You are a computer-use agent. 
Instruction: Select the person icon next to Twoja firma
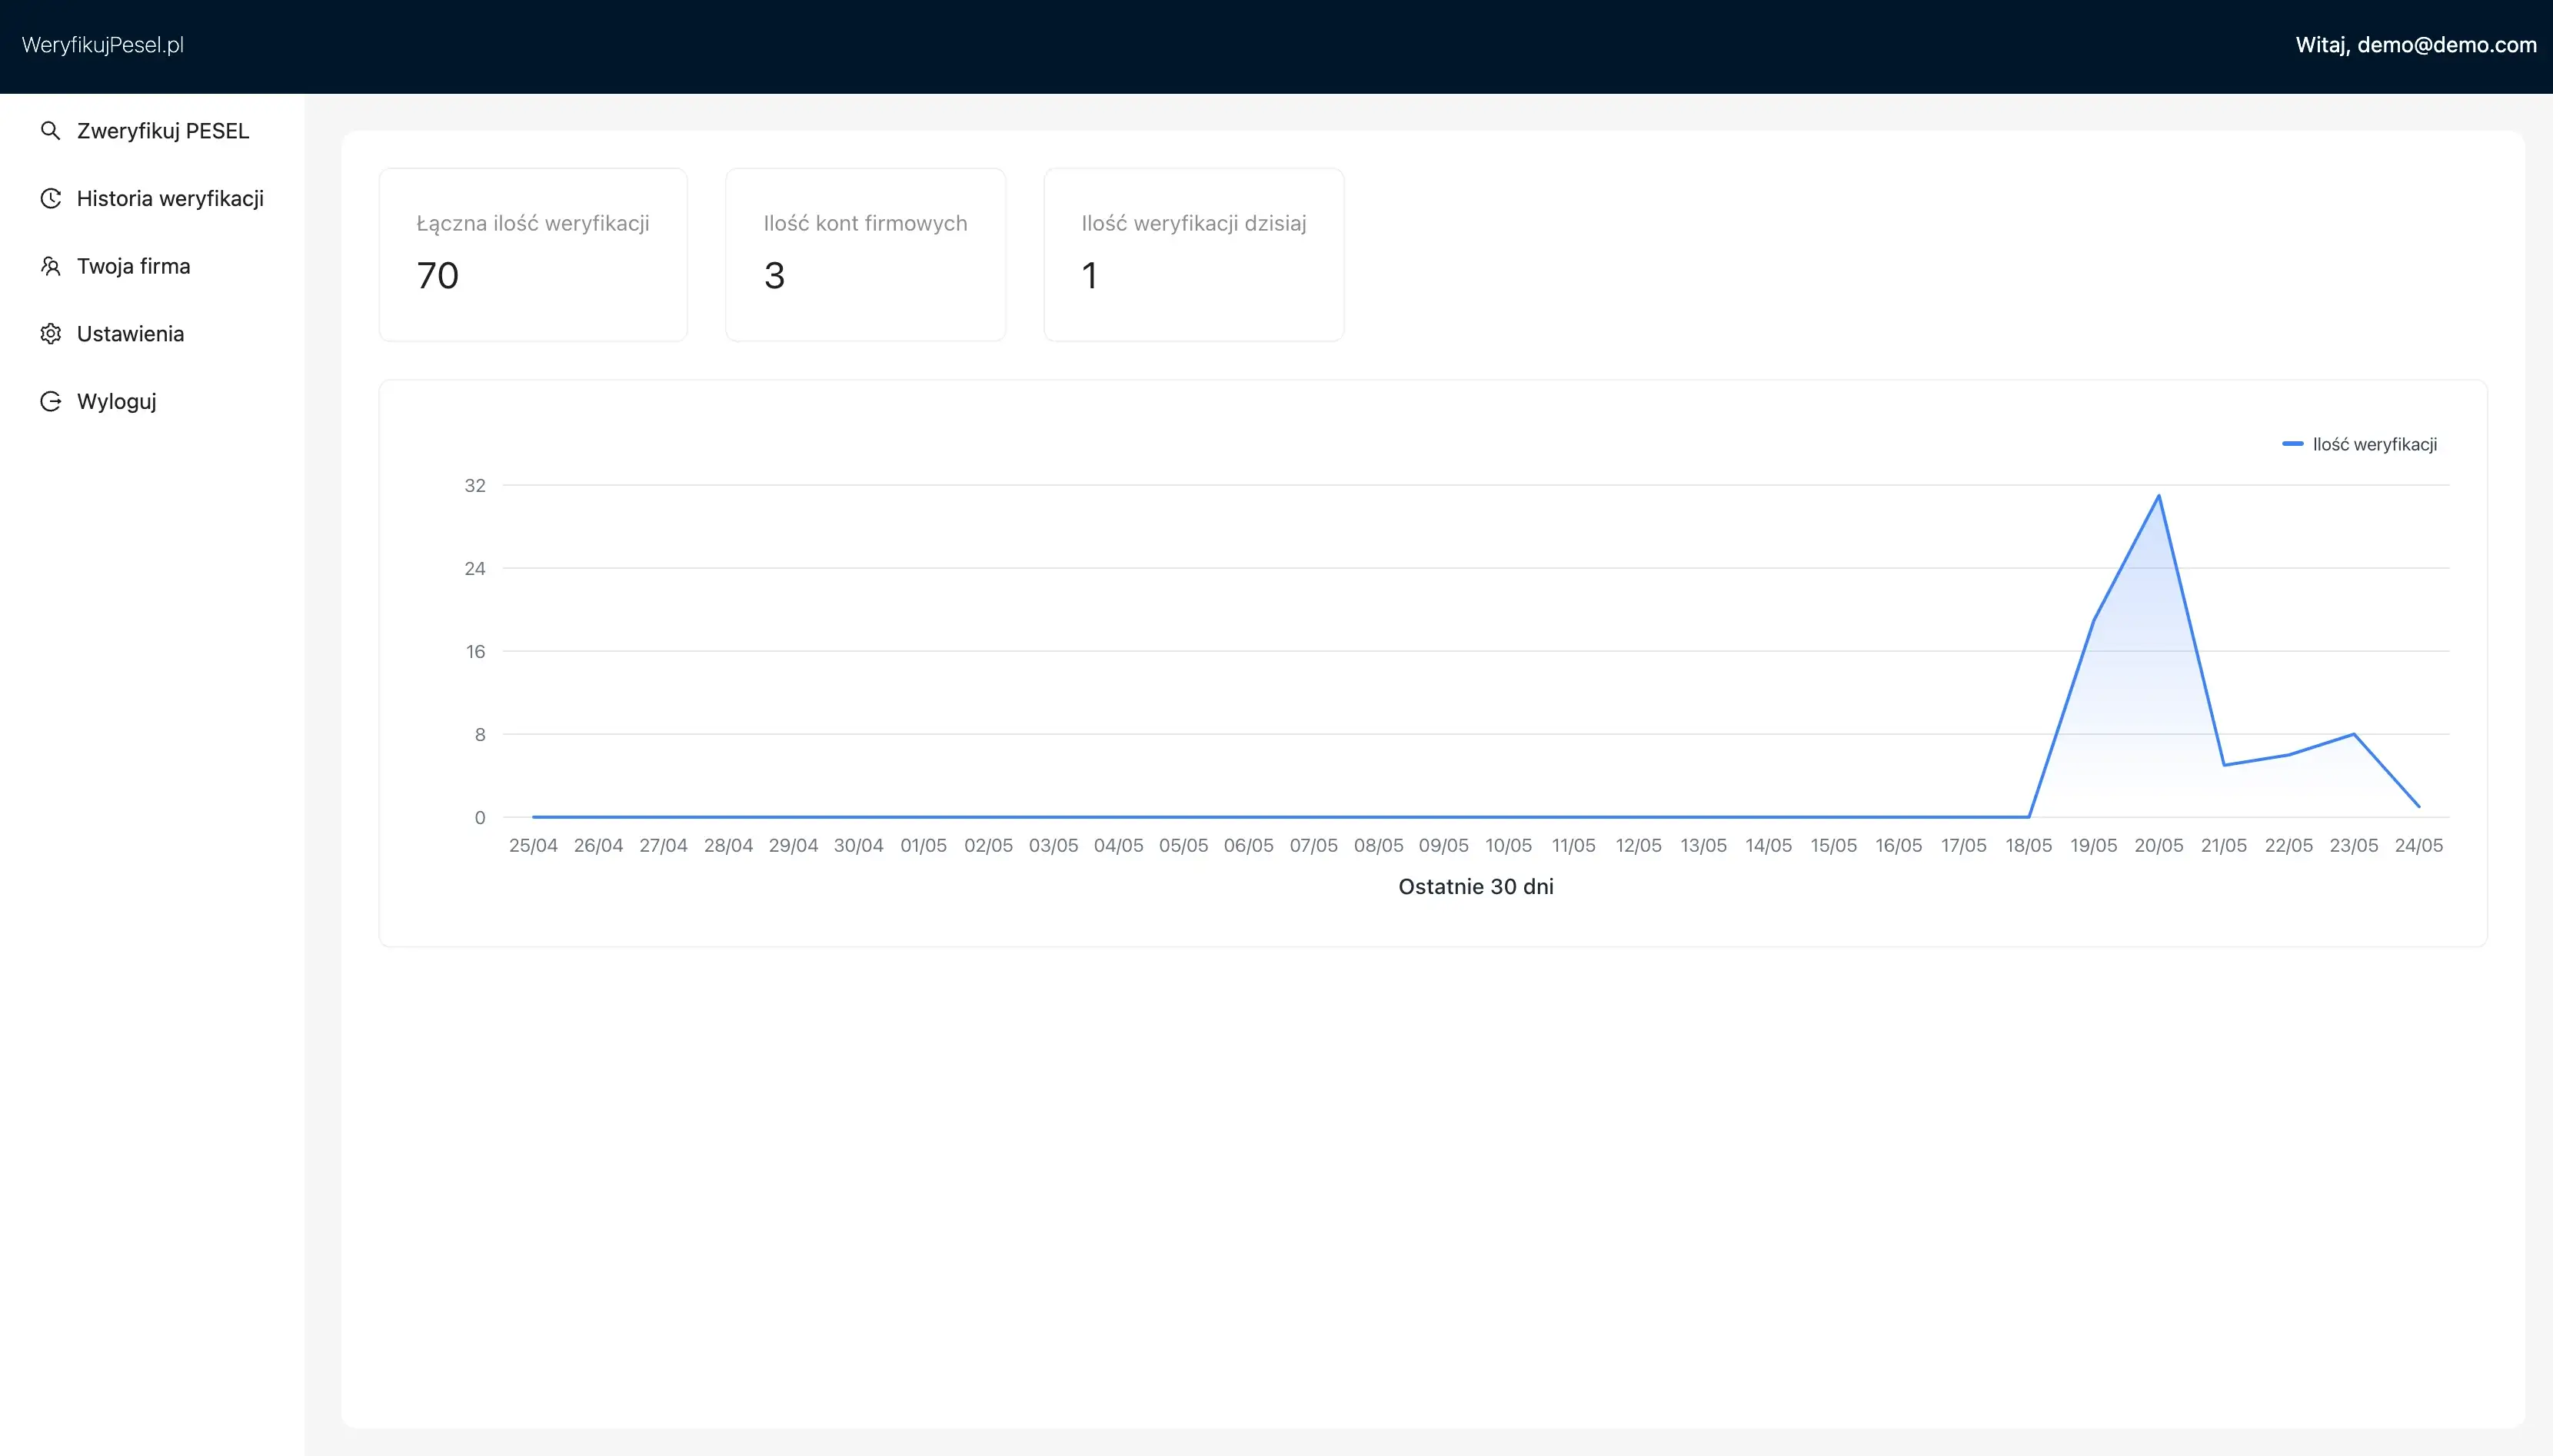(x=50, y=265)
